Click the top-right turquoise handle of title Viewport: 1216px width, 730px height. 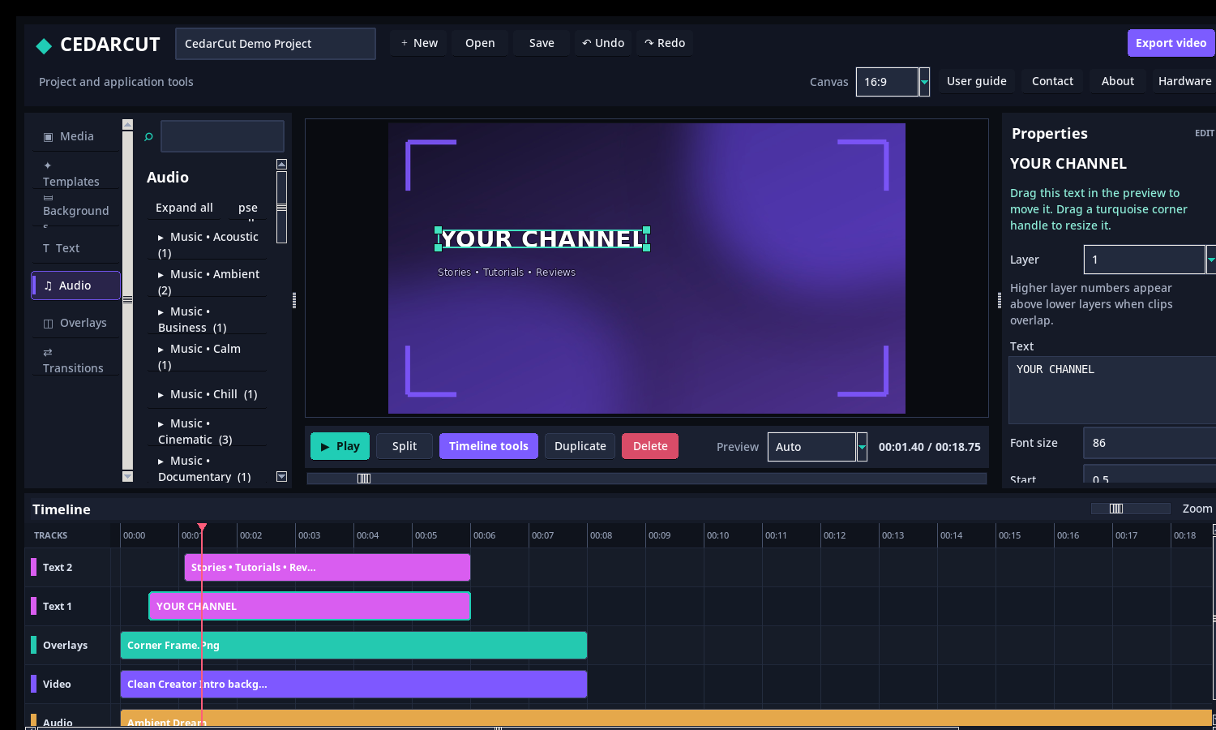tap(646, 230)
